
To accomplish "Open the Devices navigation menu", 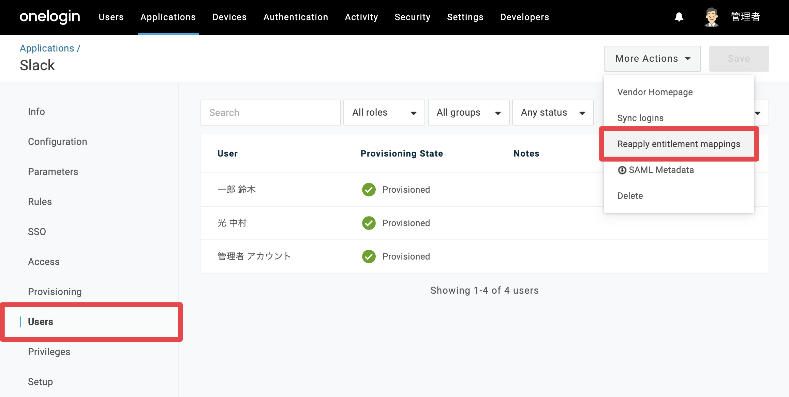I will [229, 17].
